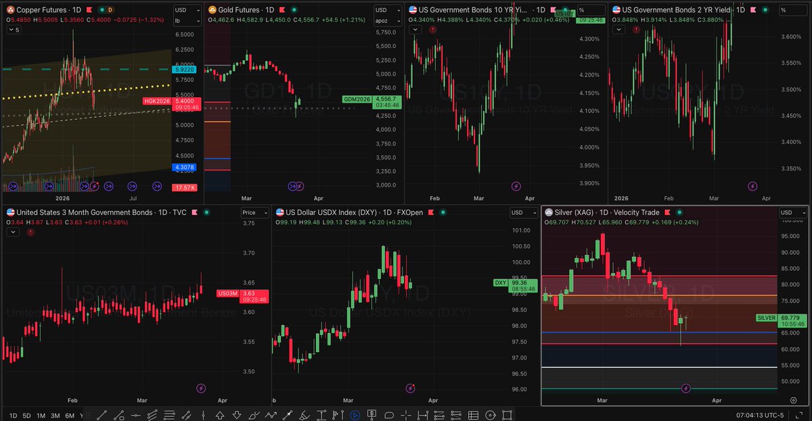The height and width of the screenshot is (421, 812).
Task: Click the 4.3078 blue price label on Copper
Action: [185, 167]
